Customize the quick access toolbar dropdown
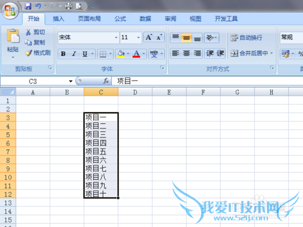This screenshot has height=227, width=303. 93,6
